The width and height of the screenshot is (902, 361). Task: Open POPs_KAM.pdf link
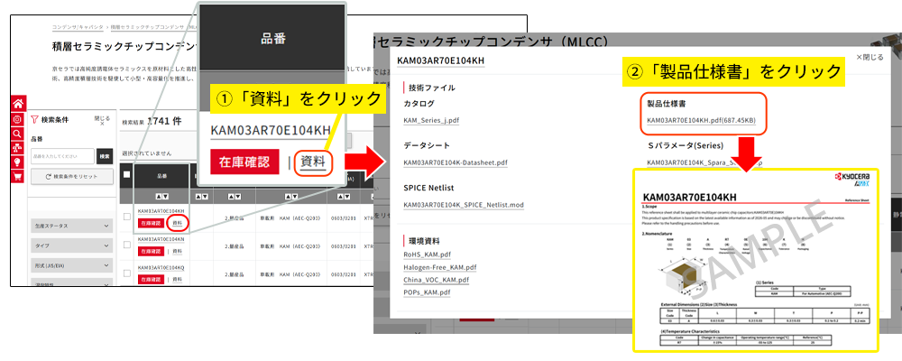tap(427, 292)
